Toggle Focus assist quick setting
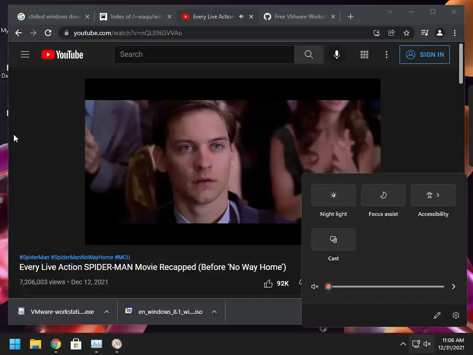This screenshot has width=473, height=355. [x=383, y=195]
